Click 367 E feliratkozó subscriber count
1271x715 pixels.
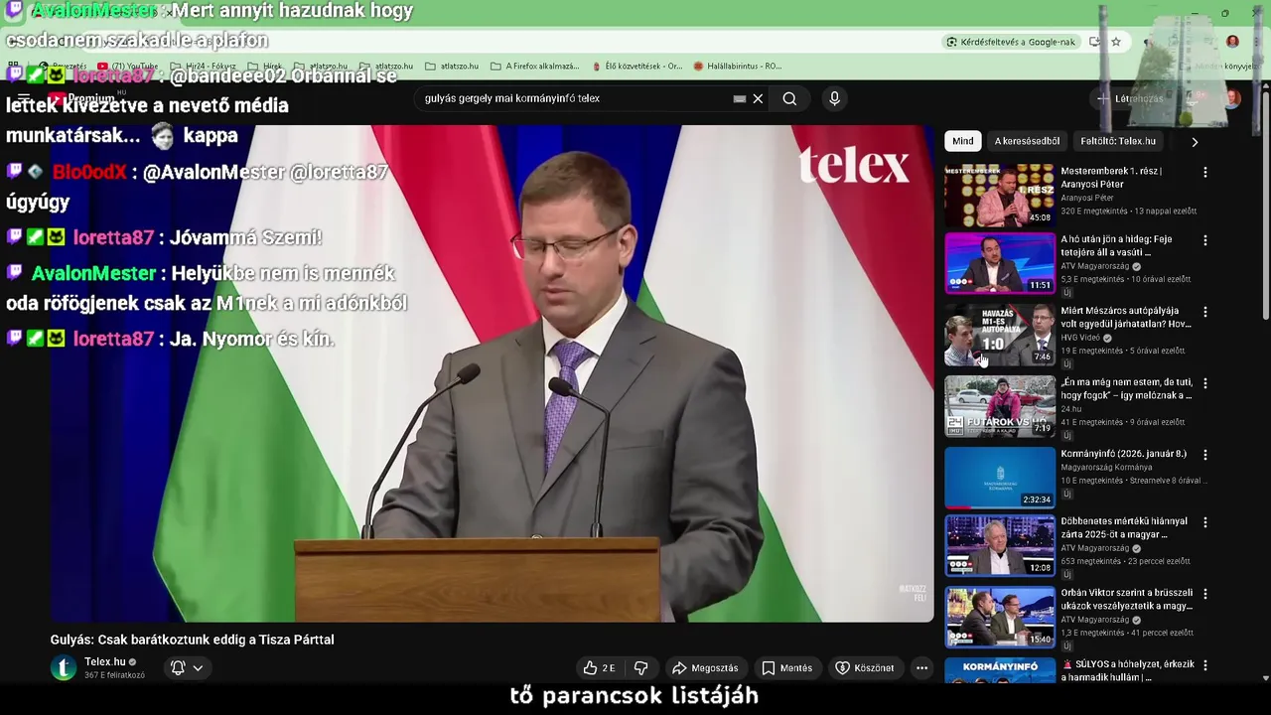pos(114,675)
